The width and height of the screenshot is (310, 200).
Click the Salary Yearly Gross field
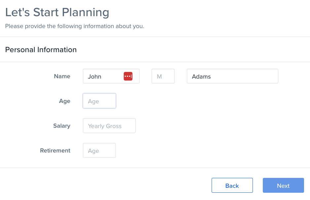[x=109, y=126]
